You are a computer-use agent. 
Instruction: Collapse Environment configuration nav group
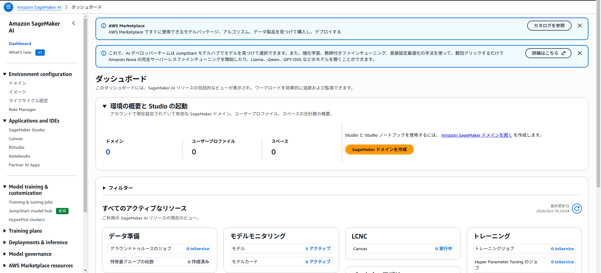[5, 74]
